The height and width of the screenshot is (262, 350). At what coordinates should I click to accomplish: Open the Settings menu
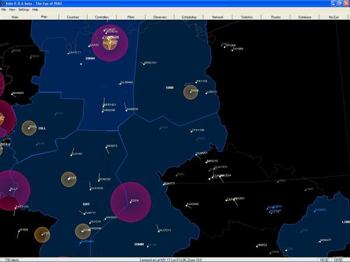coord(24,9)
